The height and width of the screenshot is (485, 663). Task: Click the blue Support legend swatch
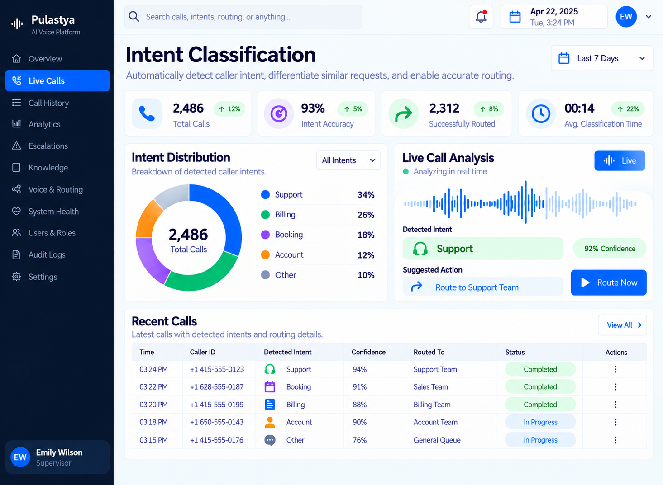pos(266,195)
